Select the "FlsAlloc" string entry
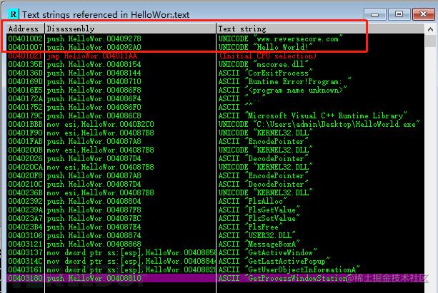438x293 pixels. [x=252, y=201]
